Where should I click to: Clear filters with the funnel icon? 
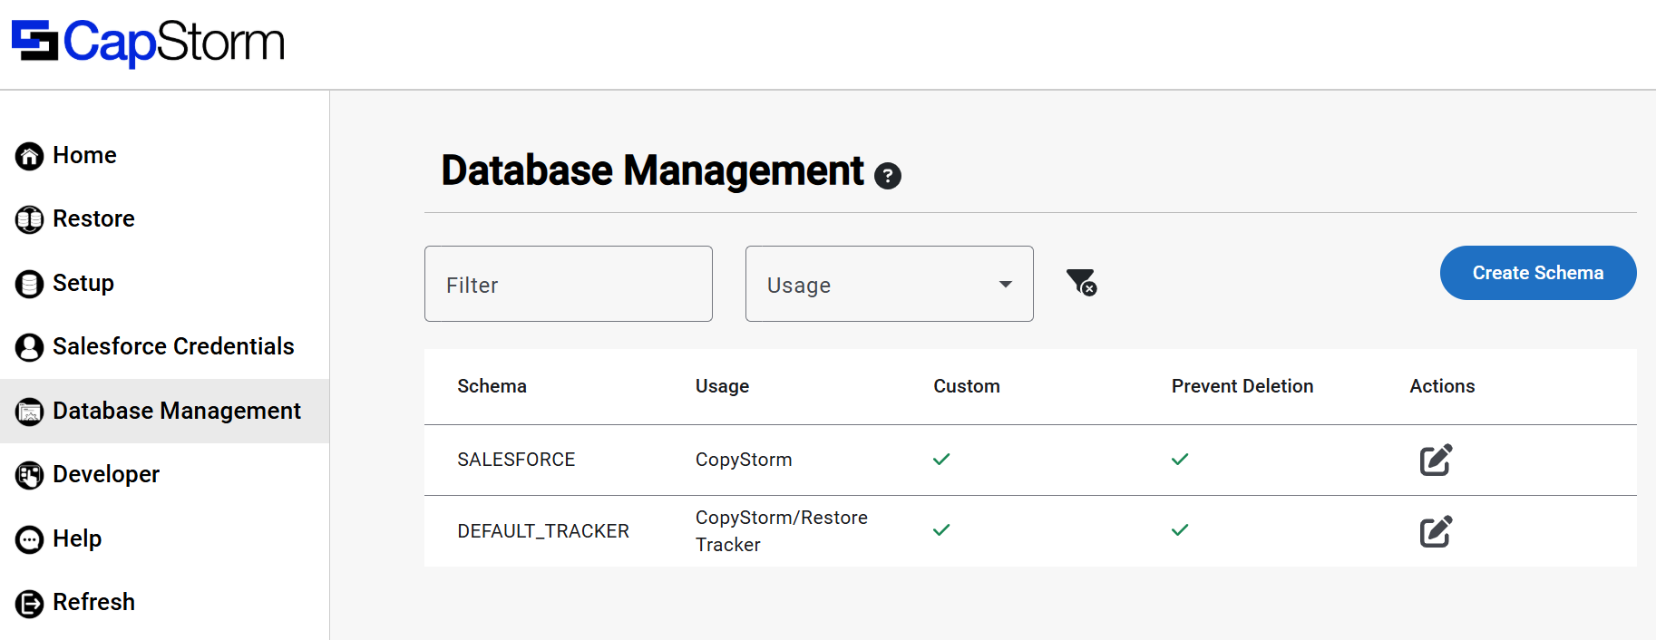[1081, 282]
